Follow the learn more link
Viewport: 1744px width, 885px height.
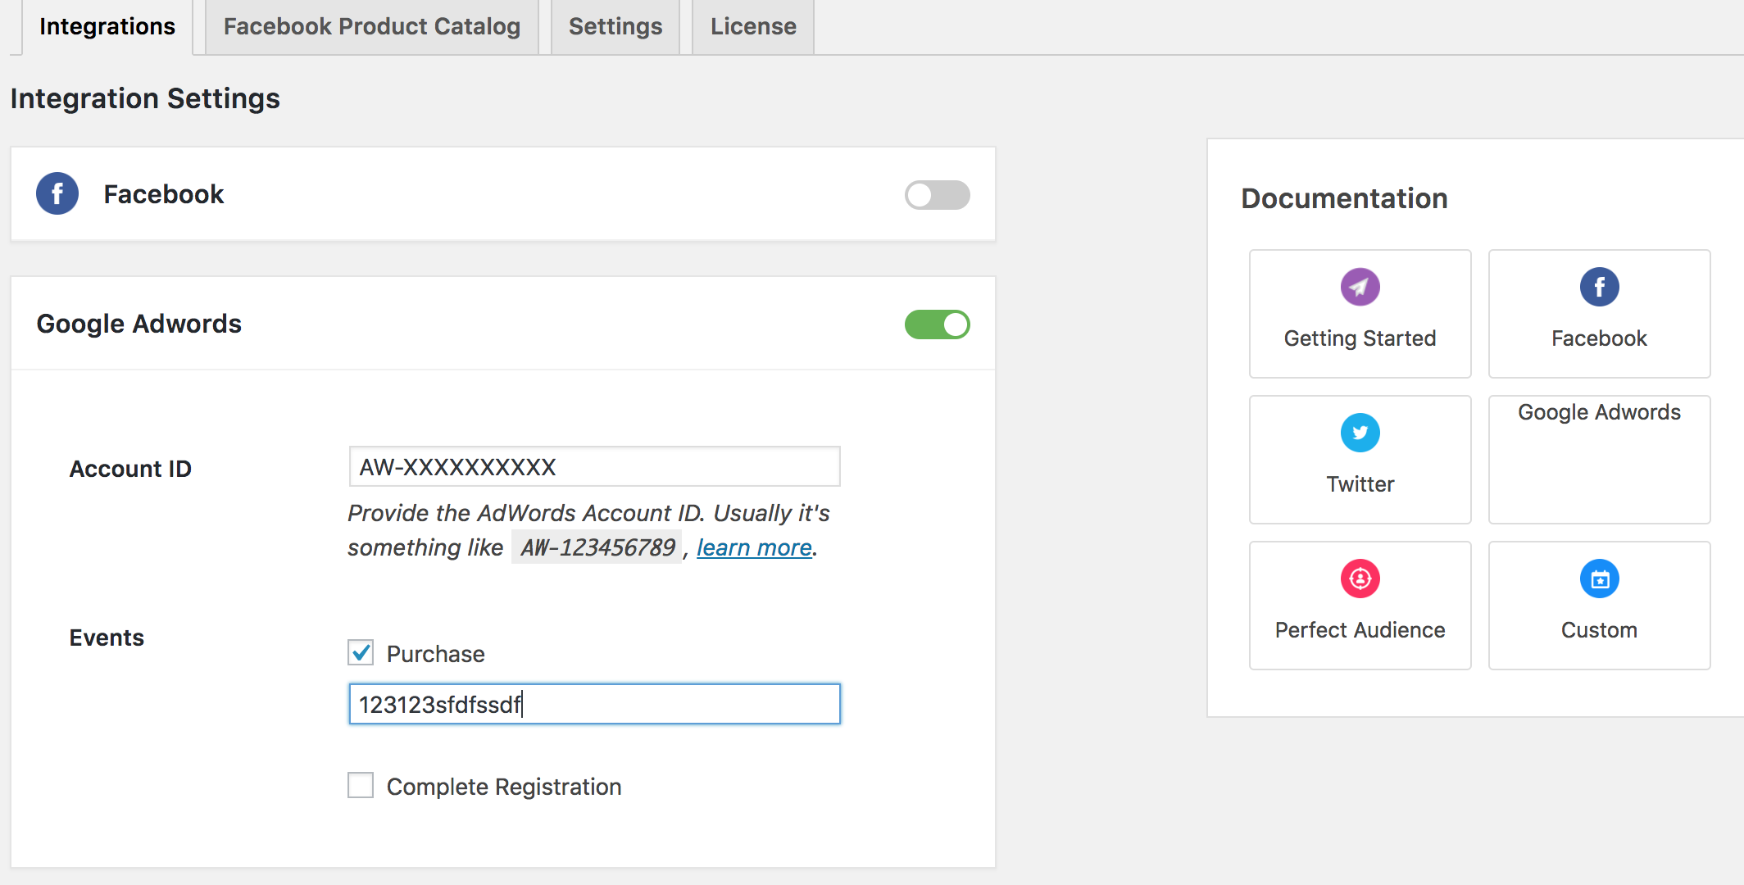(754, 547)
